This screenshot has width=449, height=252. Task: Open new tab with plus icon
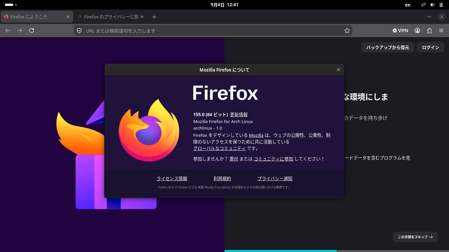tap(154, 17)
